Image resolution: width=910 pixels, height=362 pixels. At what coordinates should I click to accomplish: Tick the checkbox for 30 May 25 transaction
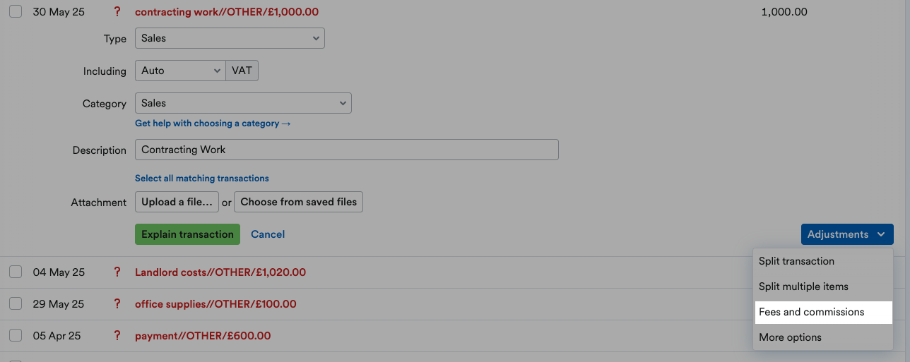[16, 12]
